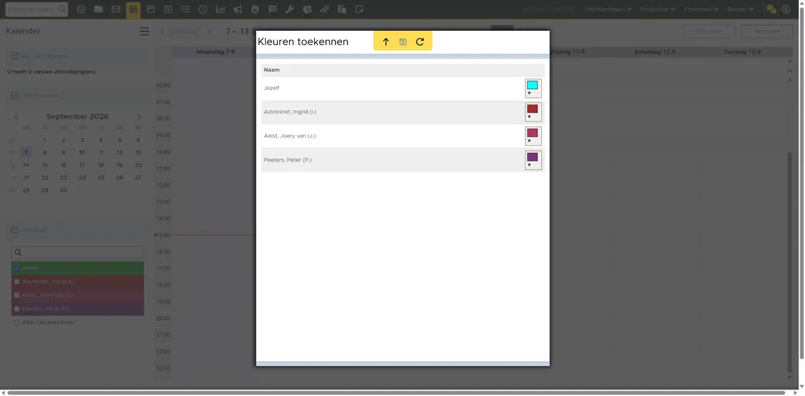
Task: Click the up arrow in Kleuren toekennen dialog
Action: (386, 42)
